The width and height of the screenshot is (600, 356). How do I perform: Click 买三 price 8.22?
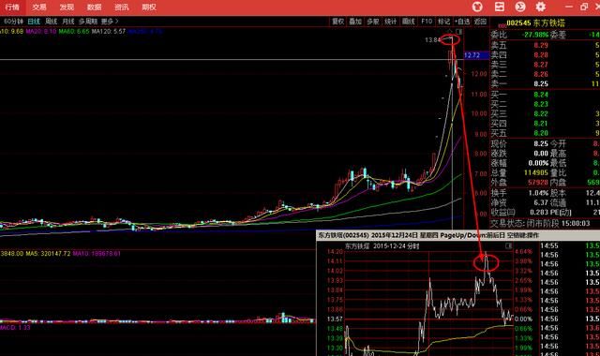coord(541,113)
